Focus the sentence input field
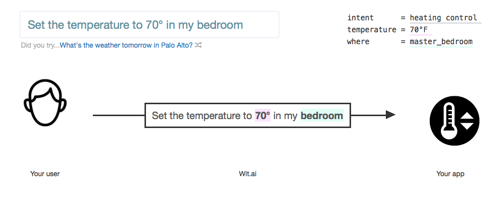Screen dimensions: 504x198 (149, 25)
